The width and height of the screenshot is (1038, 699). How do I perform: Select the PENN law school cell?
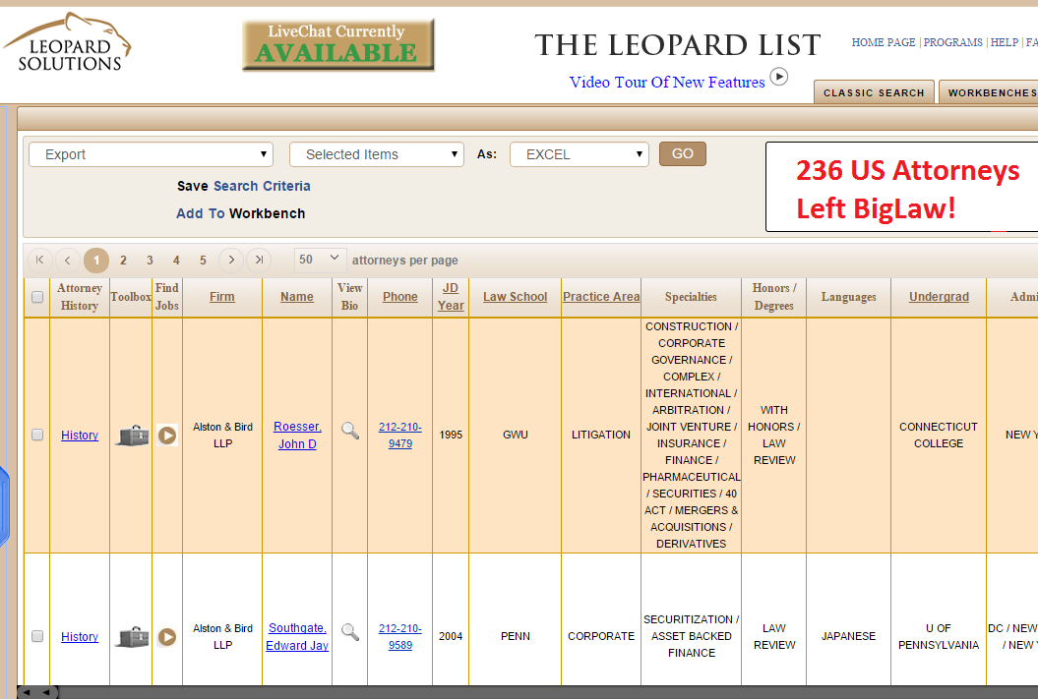pos(515,636)
